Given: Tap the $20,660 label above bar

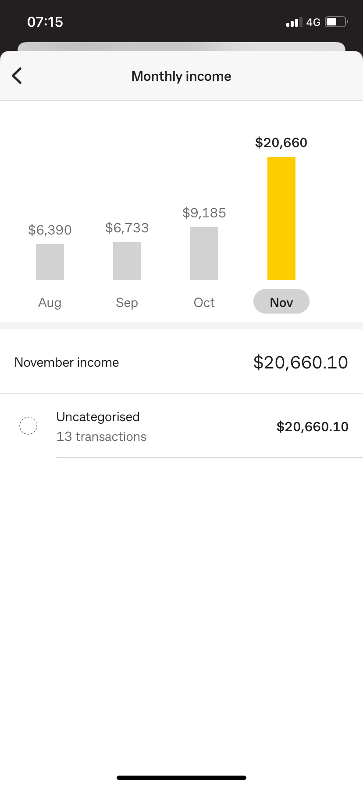Looking at the screenshot, I should (281, 143).
